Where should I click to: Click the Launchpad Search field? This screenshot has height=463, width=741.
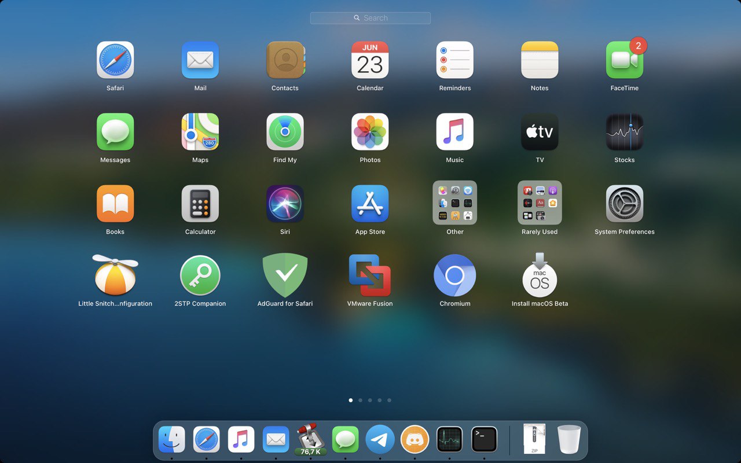tap(370, 18)
